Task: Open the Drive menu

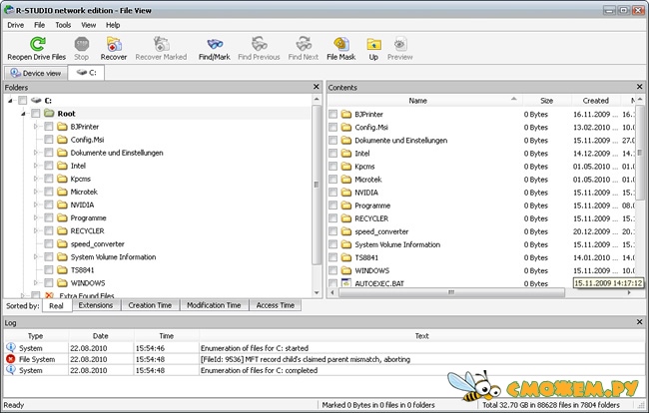Action: coord(16,25)
